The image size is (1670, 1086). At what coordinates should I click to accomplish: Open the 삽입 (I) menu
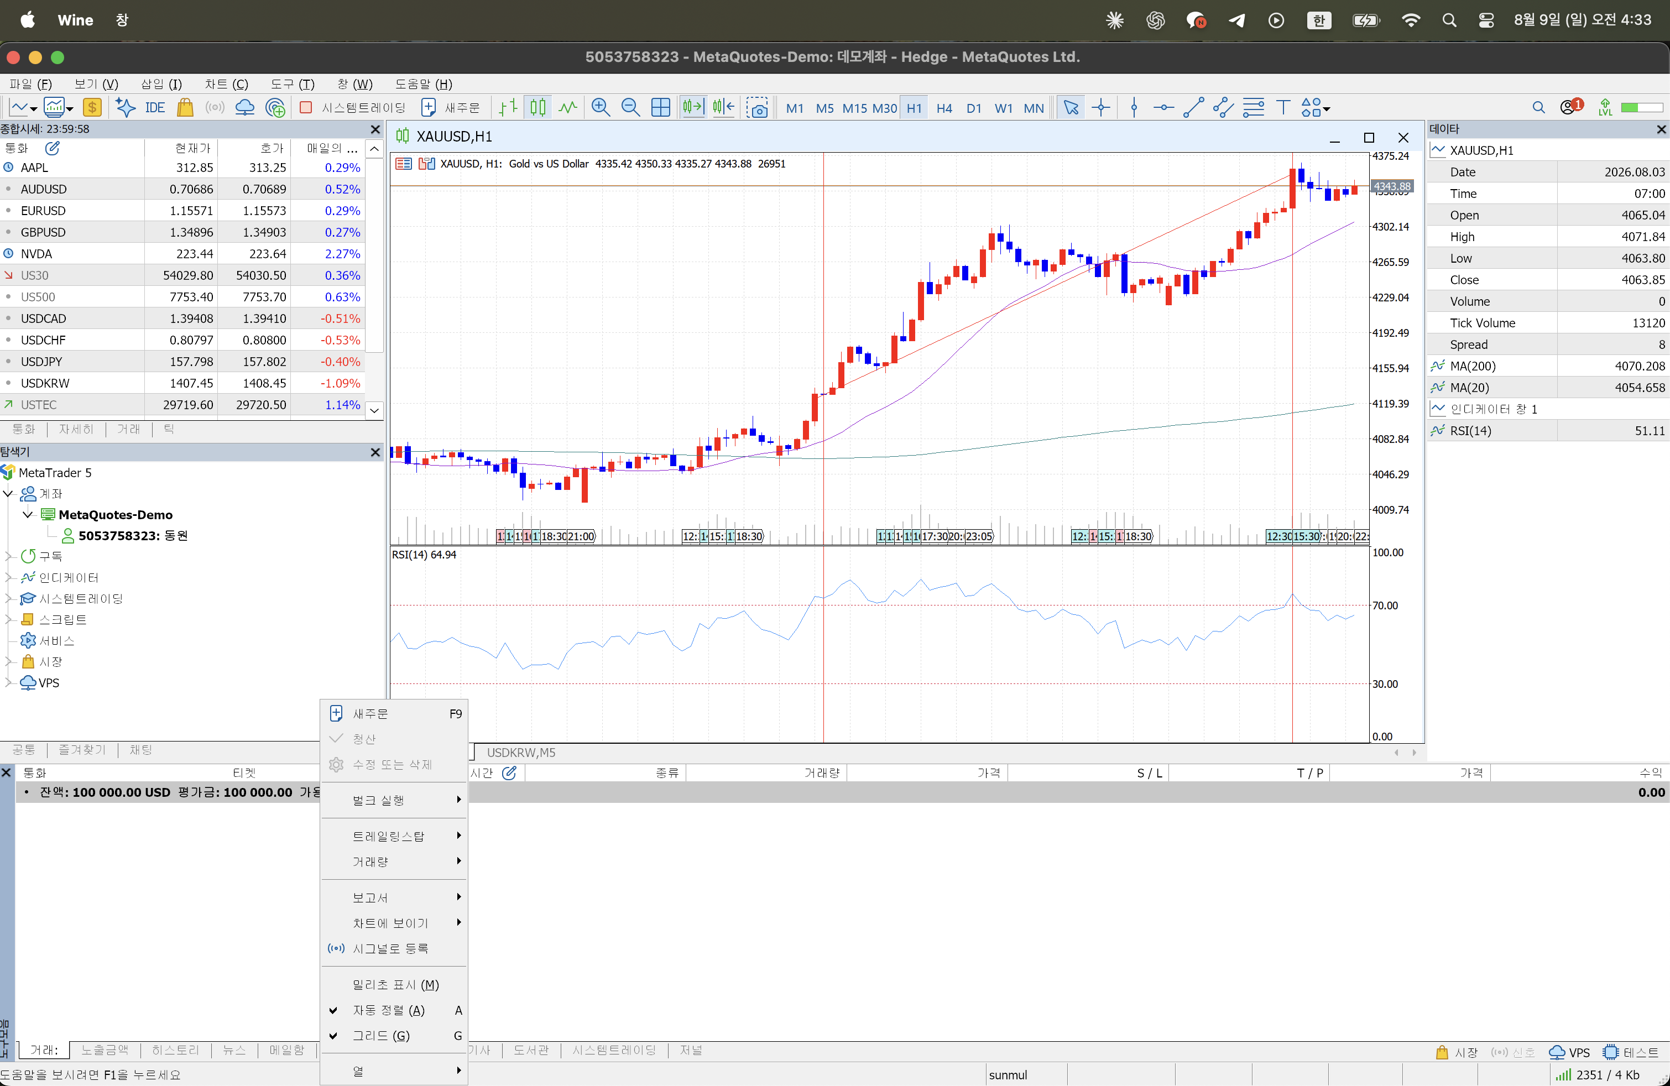161,84
